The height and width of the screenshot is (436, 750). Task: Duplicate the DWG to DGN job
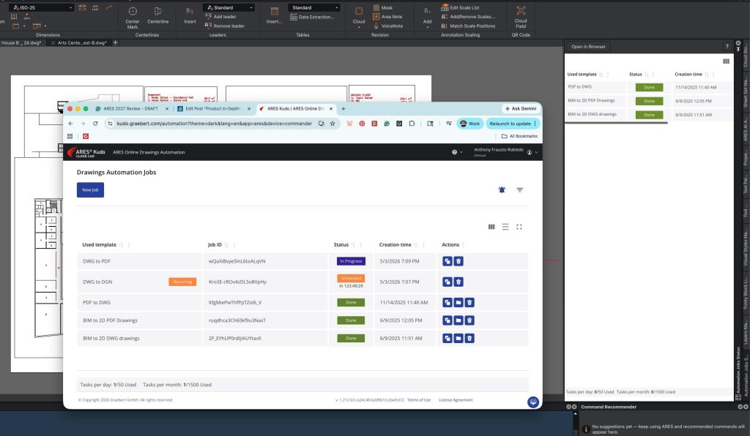[448, 282]
